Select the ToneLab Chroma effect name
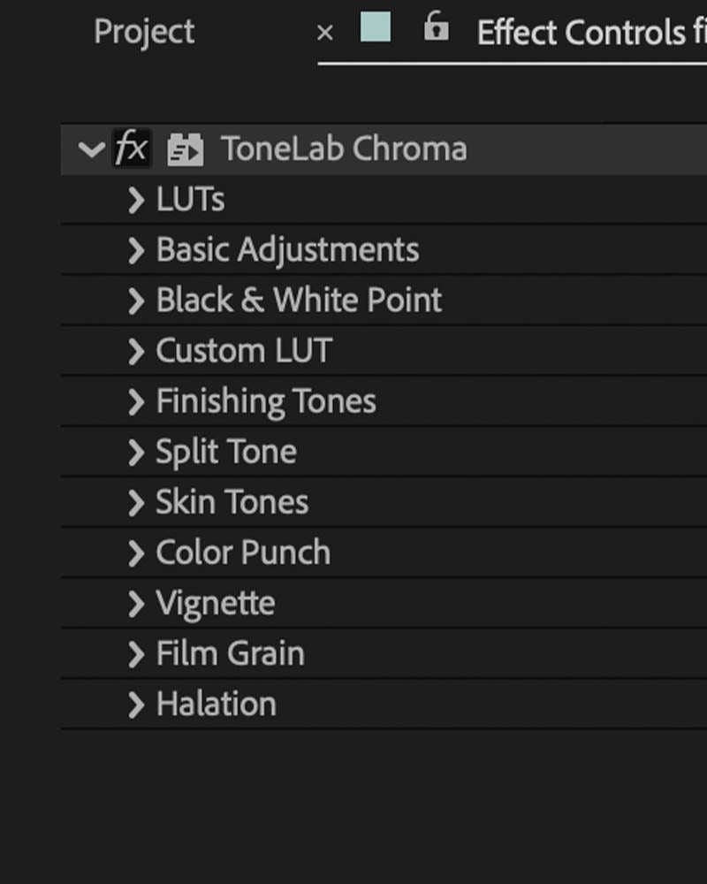This screenshot has height=884, width=707. 344,149
